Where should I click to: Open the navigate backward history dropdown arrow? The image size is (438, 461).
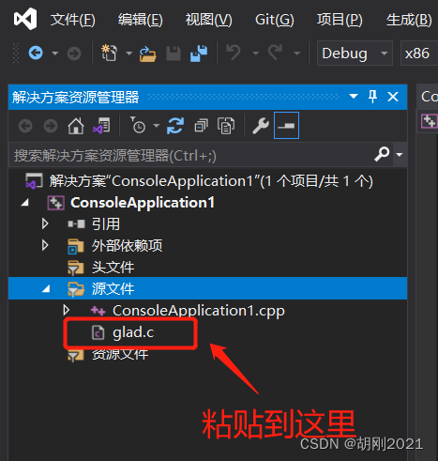[55, 54]
